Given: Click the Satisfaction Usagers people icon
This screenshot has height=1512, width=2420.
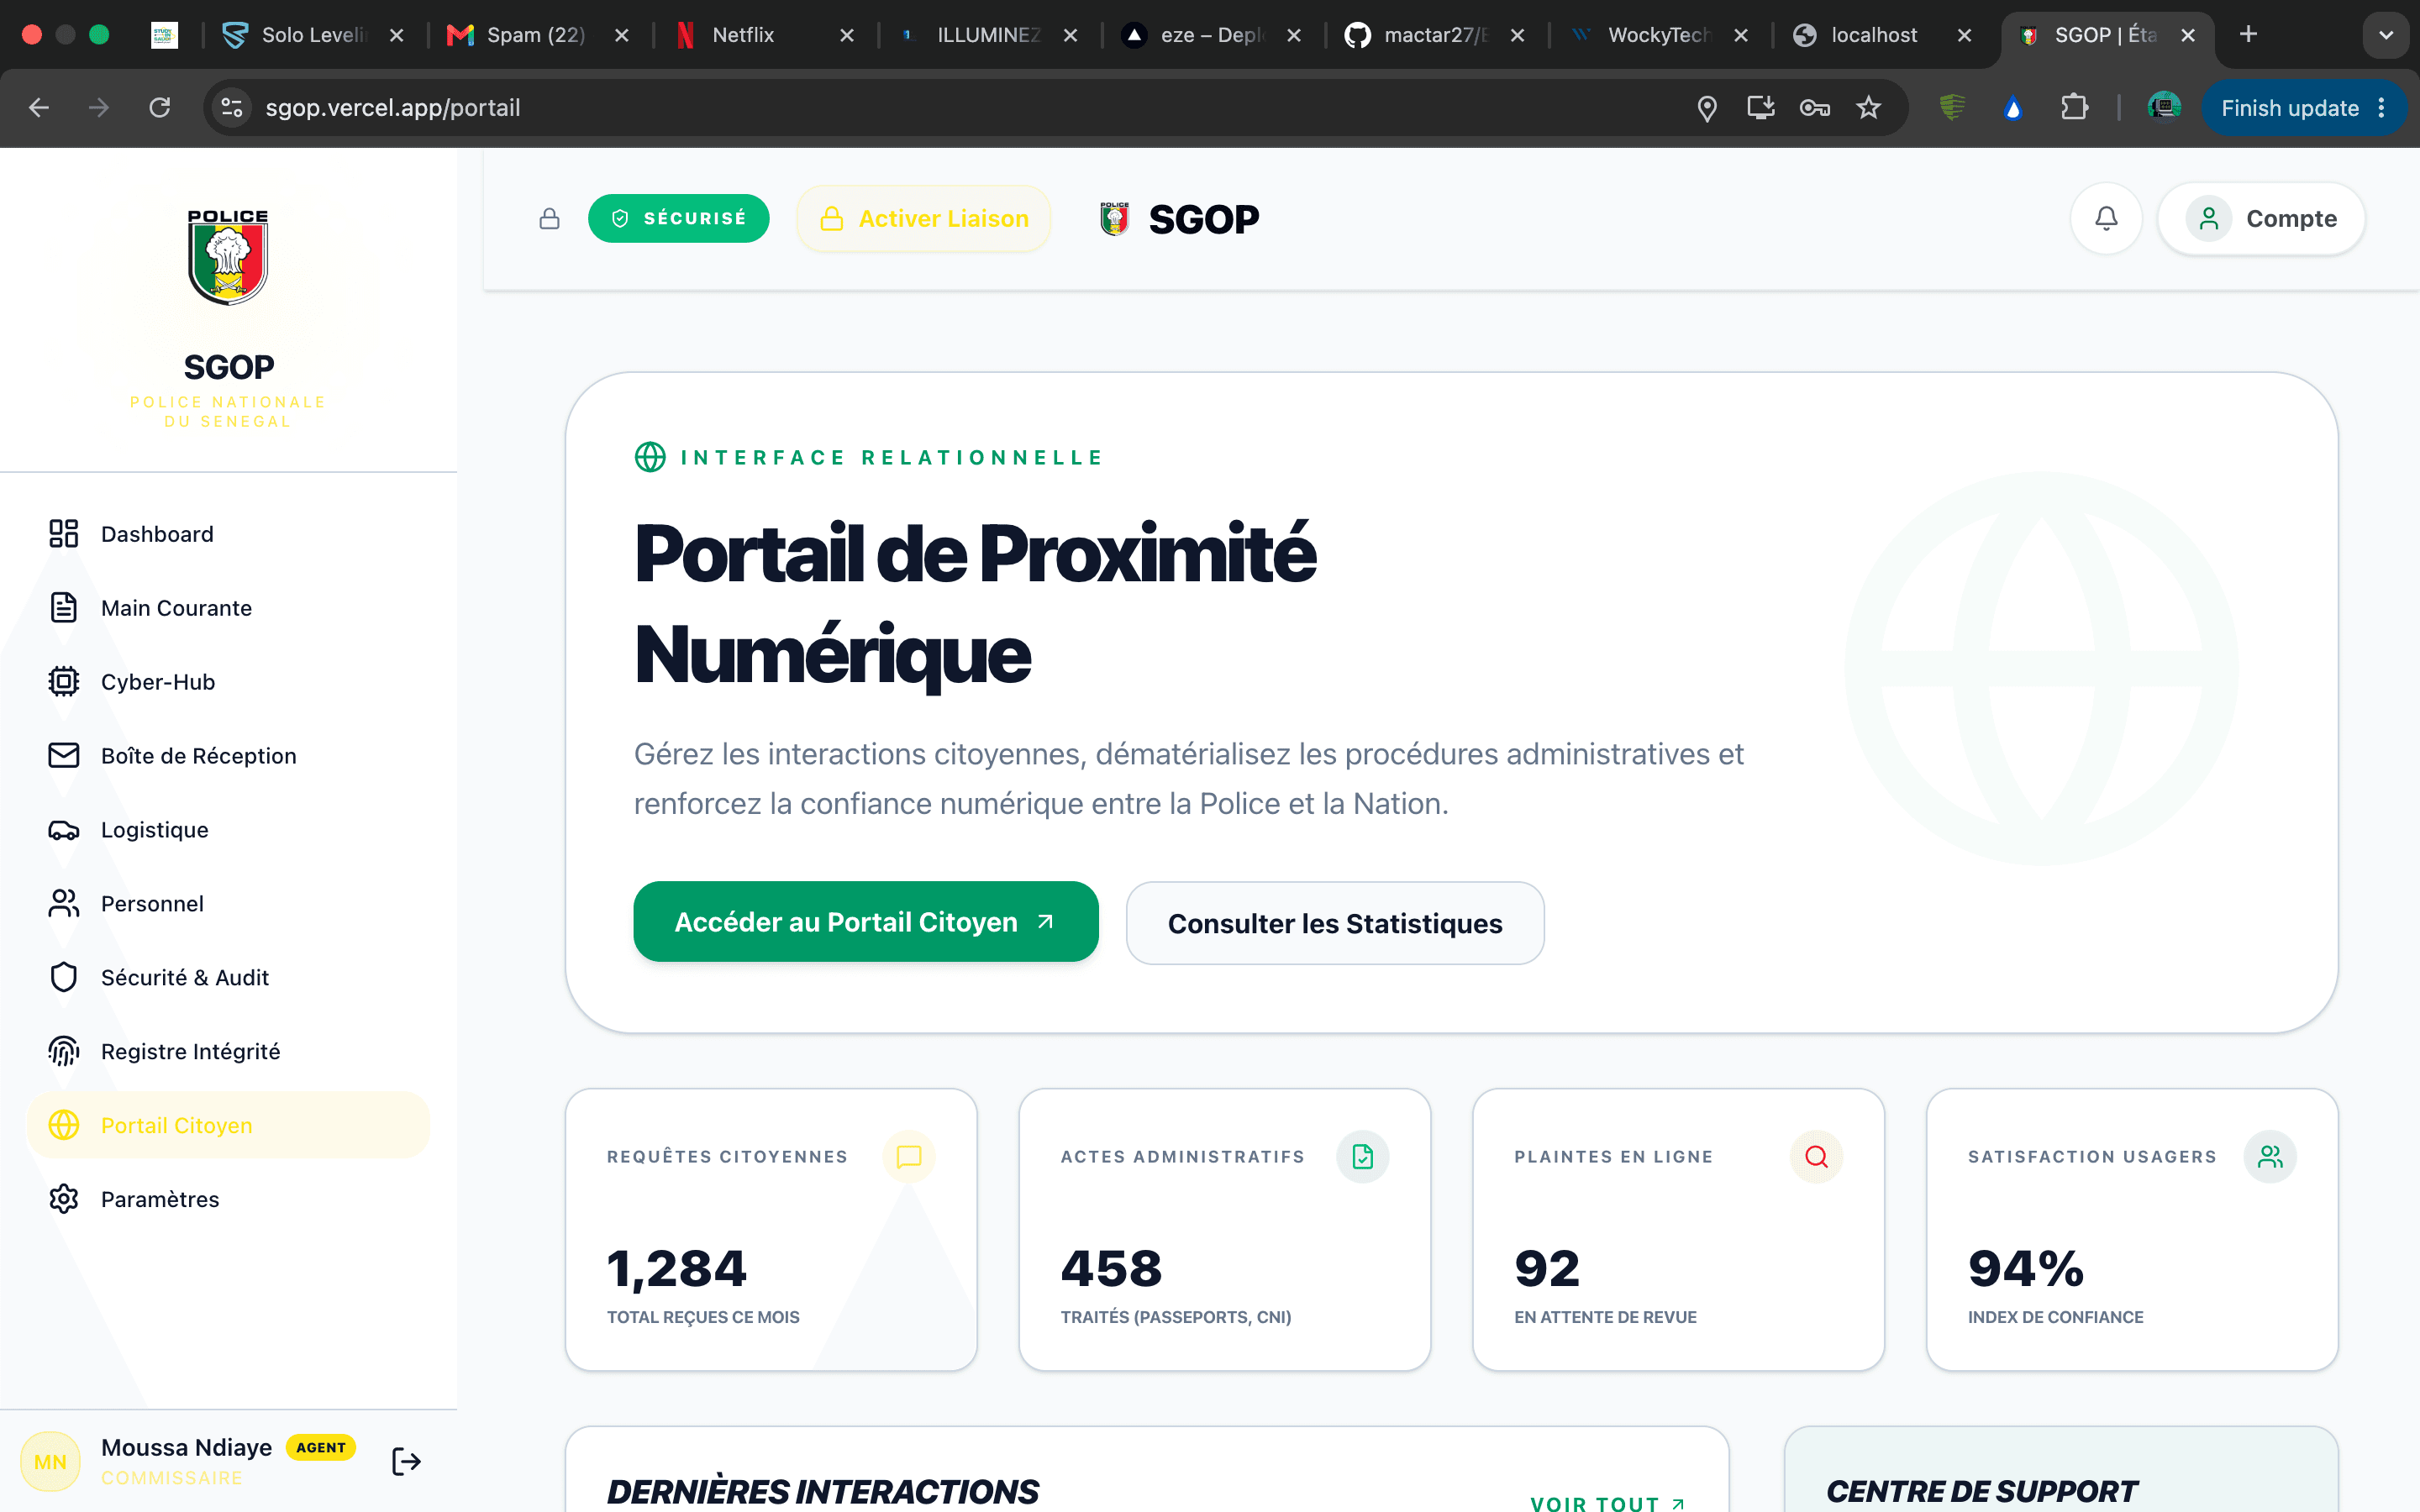Looking at the screenshot, I should click(x=2270, y=1157).
